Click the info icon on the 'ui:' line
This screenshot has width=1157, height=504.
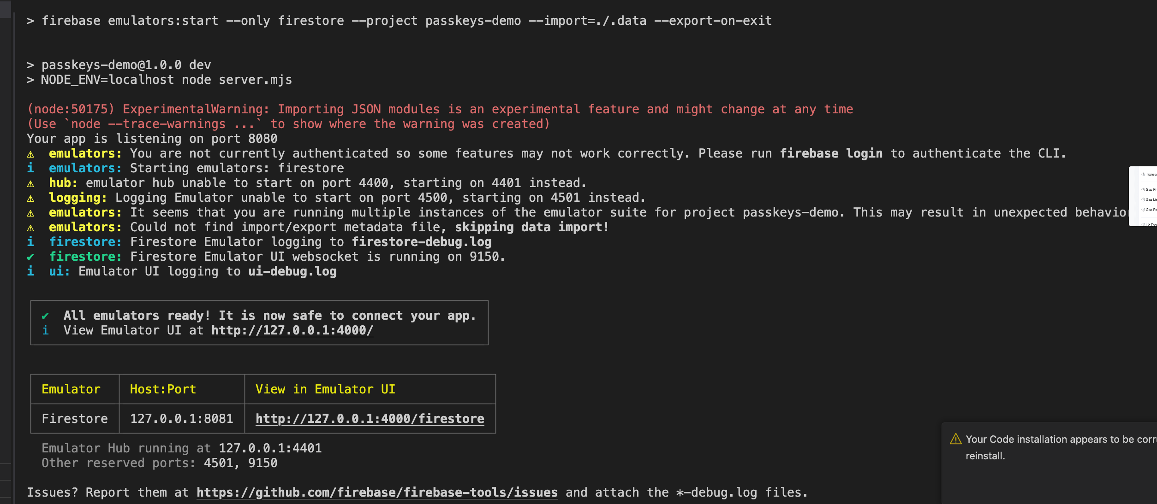pos(30,271)
